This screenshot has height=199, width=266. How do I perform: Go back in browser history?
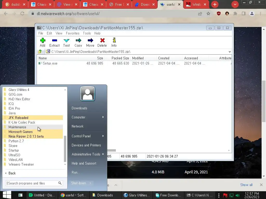point(6,13)
